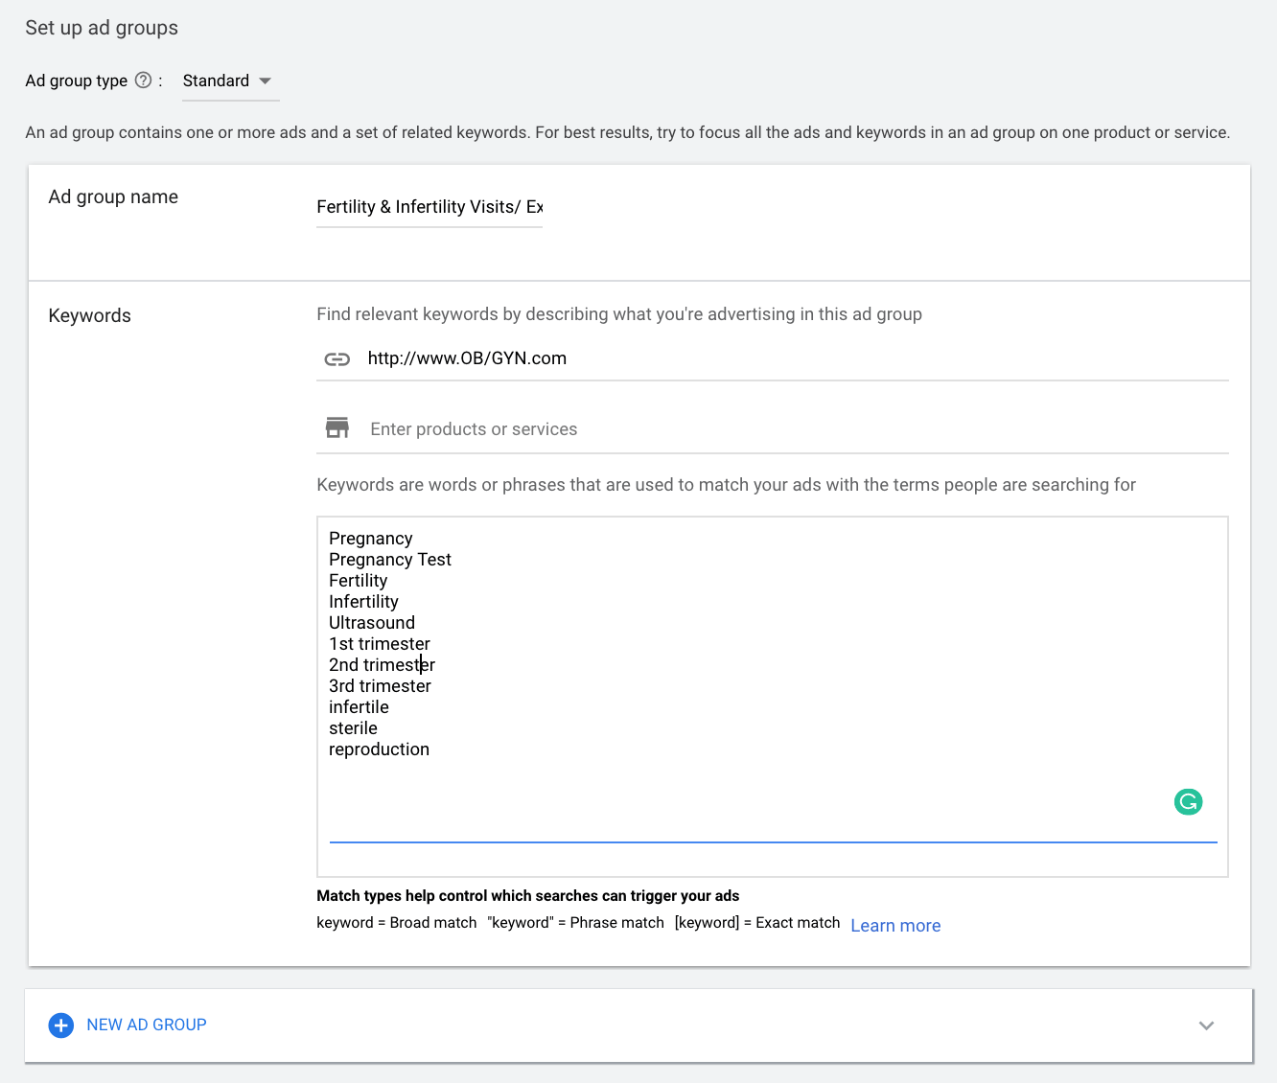The height and width of the screenshot is (1083, 1277).
Task: Open the Learn more link about match types
Action: tap(894, 926)
